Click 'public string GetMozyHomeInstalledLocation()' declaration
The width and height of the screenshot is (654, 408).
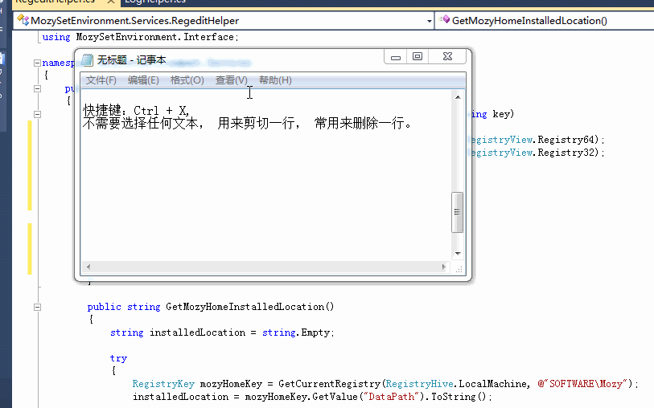(211, 307)
